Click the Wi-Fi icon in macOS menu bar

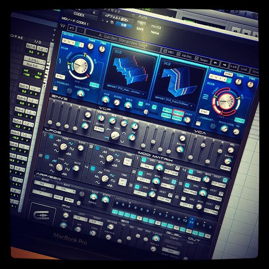(255, 16)
